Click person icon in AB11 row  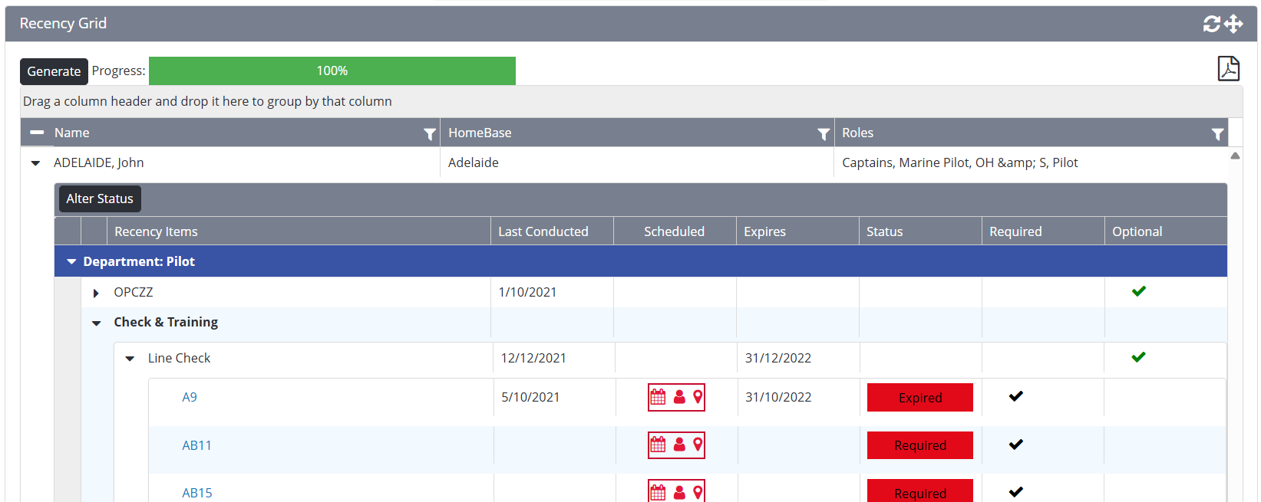679,445
